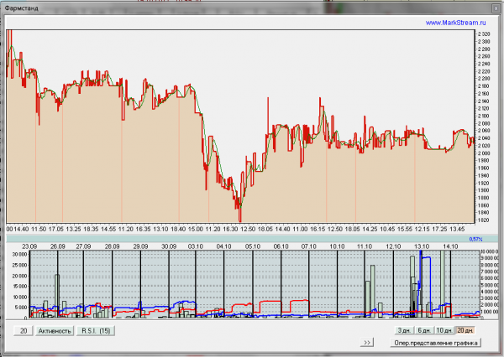Select the 20 дн. period

[465, 330]
